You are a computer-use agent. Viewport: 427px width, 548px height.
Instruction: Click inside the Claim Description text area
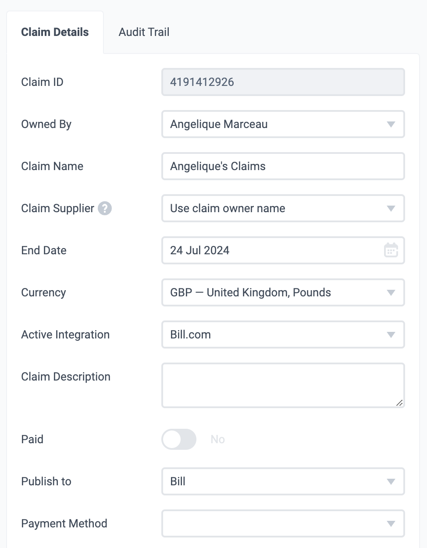pyautogui.click(x=283, y=385)
